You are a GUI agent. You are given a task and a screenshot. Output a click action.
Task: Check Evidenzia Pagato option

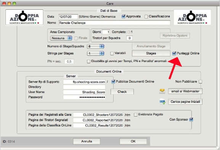(x=135, y=115)
